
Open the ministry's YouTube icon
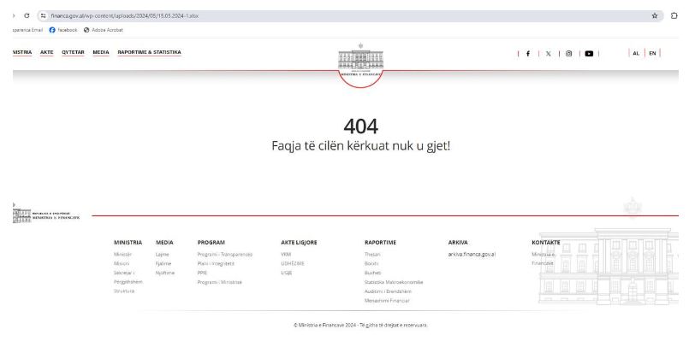589,54
